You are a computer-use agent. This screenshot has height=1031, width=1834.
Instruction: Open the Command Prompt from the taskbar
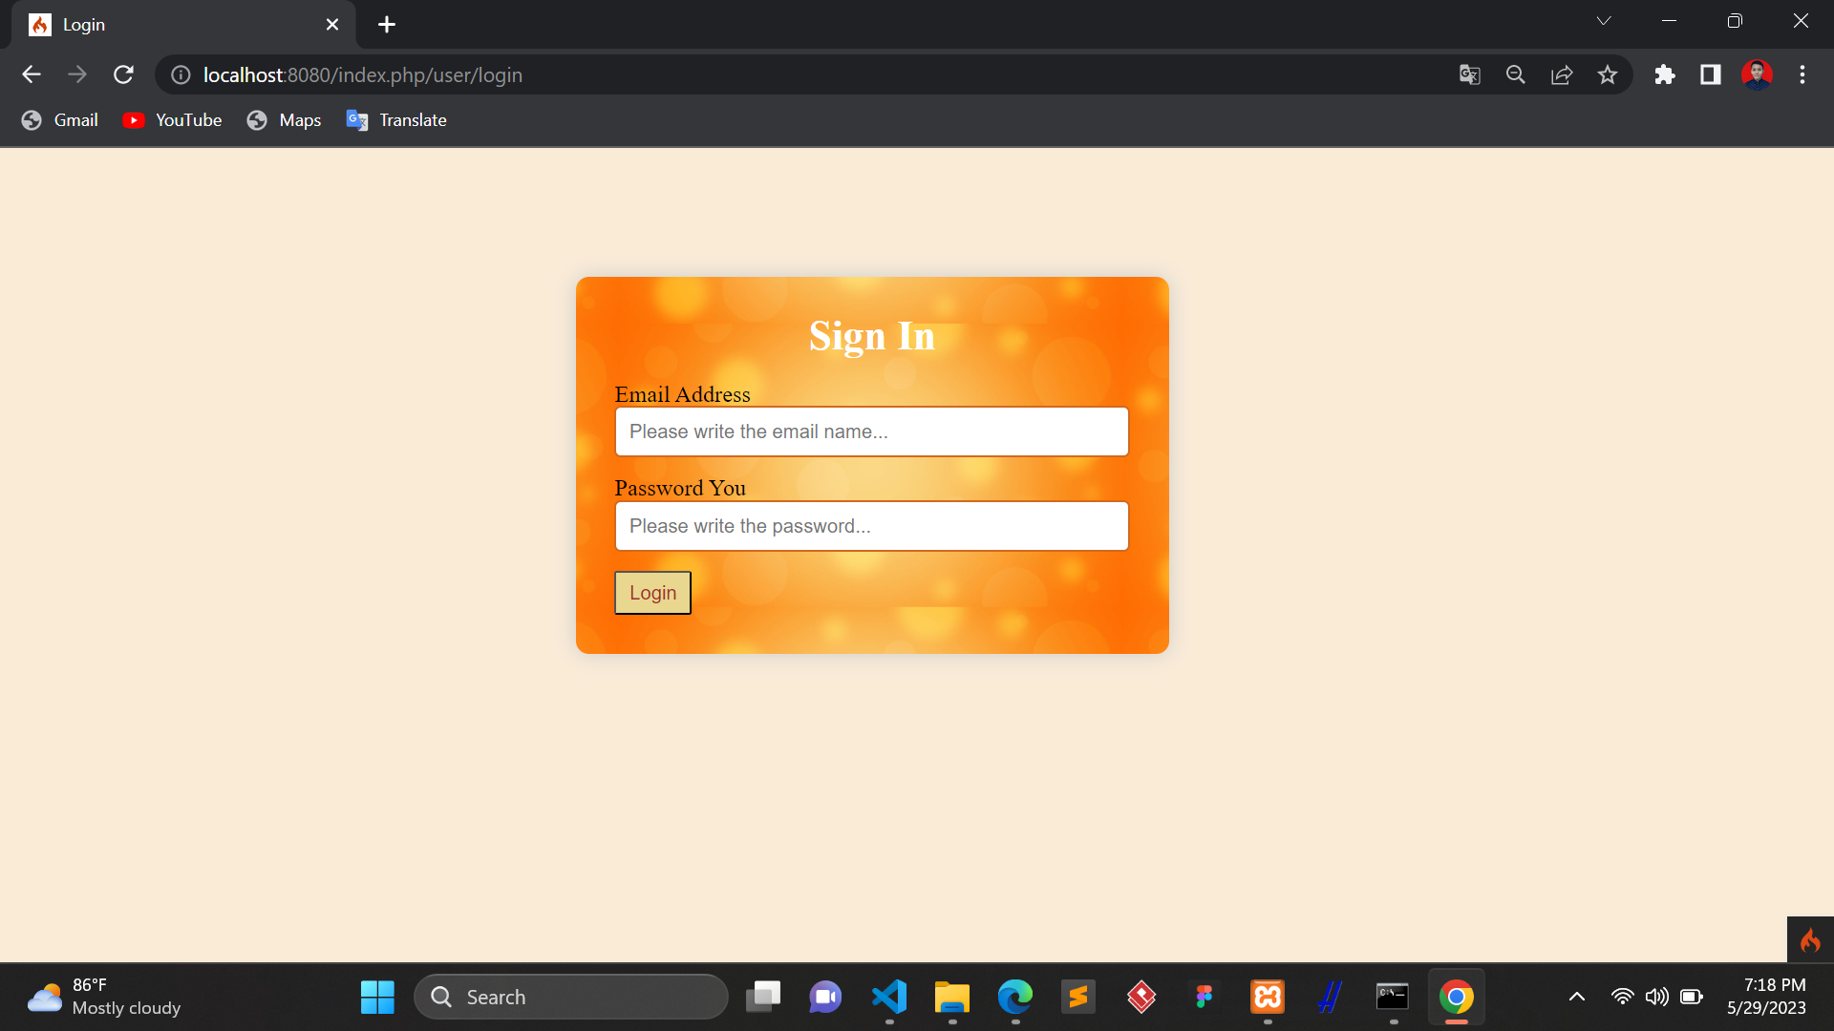tap(1393, 997)
